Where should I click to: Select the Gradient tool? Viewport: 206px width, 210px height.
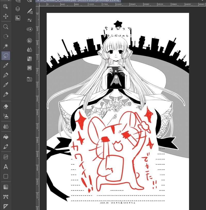tap(6, 187)
